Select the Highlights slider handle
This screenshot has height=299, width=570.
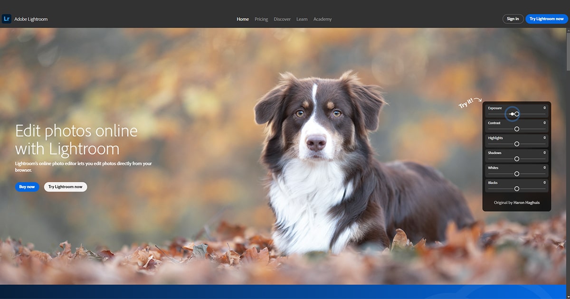click(517, 144)
